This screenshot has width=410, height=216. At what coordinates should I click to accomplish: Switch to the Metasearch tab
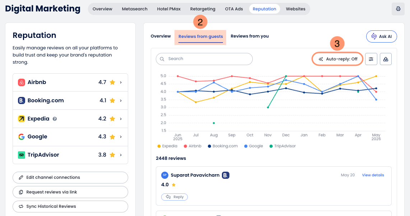[135, 9]
